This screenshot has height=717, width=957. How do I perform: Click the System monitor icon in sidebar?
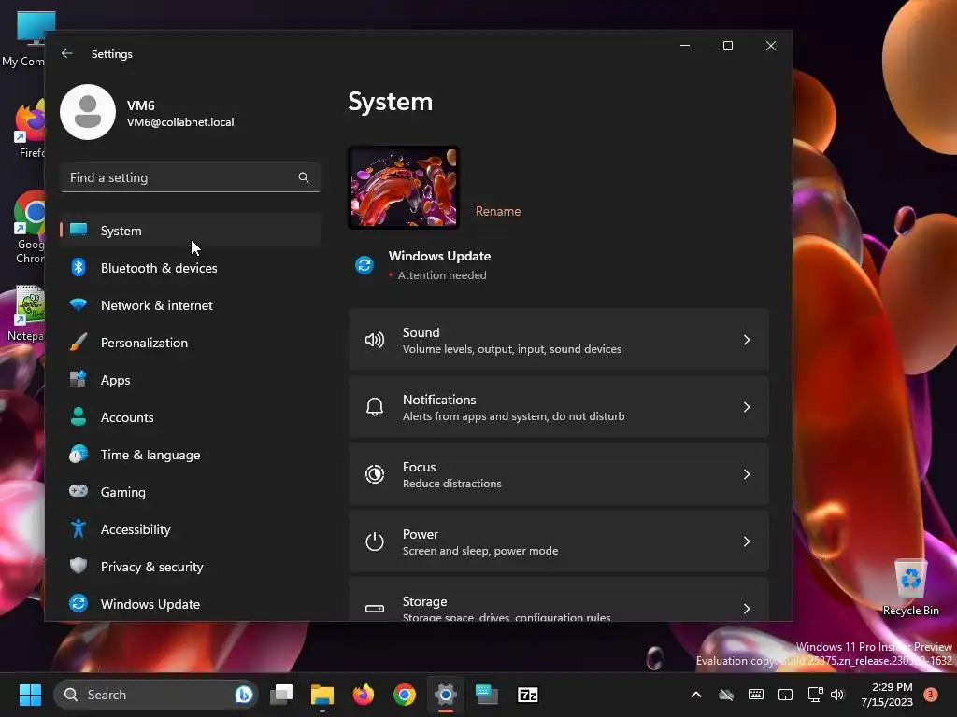tap(79, 230)
